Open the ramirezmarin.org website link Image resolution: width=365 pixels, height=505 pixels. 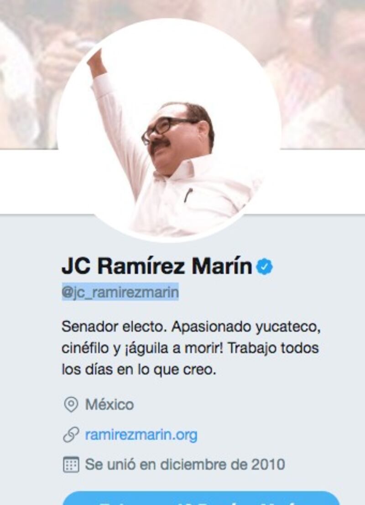[x=141, y=434]
